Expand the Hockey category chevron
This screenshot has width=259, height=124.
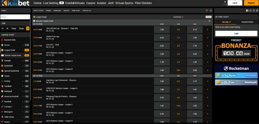point(23,81)
